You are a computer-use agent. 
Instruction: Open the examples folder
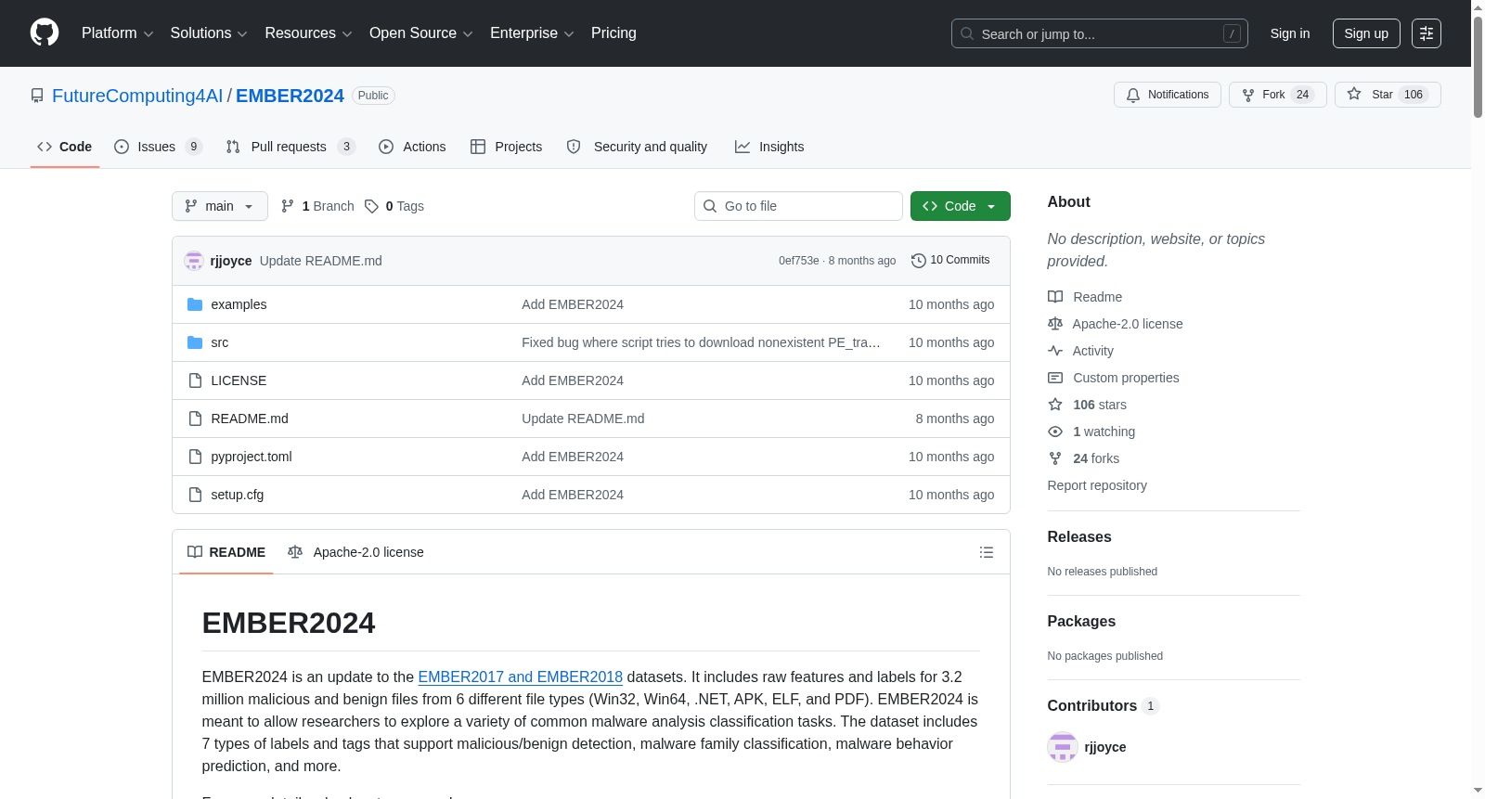tap(239, 304)
